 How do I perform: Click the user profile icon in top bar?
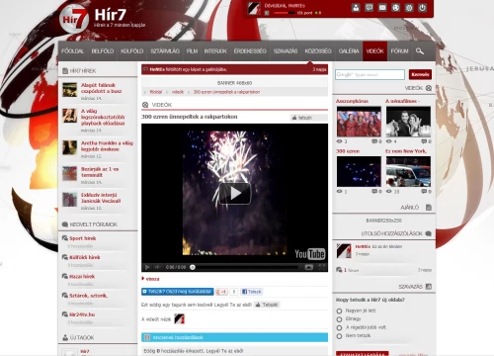point(356,8)
